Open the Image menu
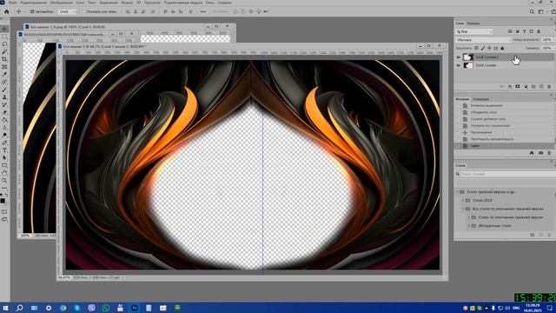Image resolution: width=556 pixels, height=313 pixels. click(x=62, y=3)
